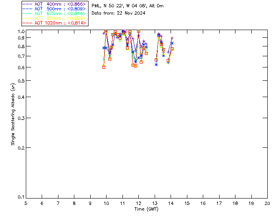Screen dimensions: 275x220
Task: Click the 0.1 y-axis tick label
Action: 21,197
